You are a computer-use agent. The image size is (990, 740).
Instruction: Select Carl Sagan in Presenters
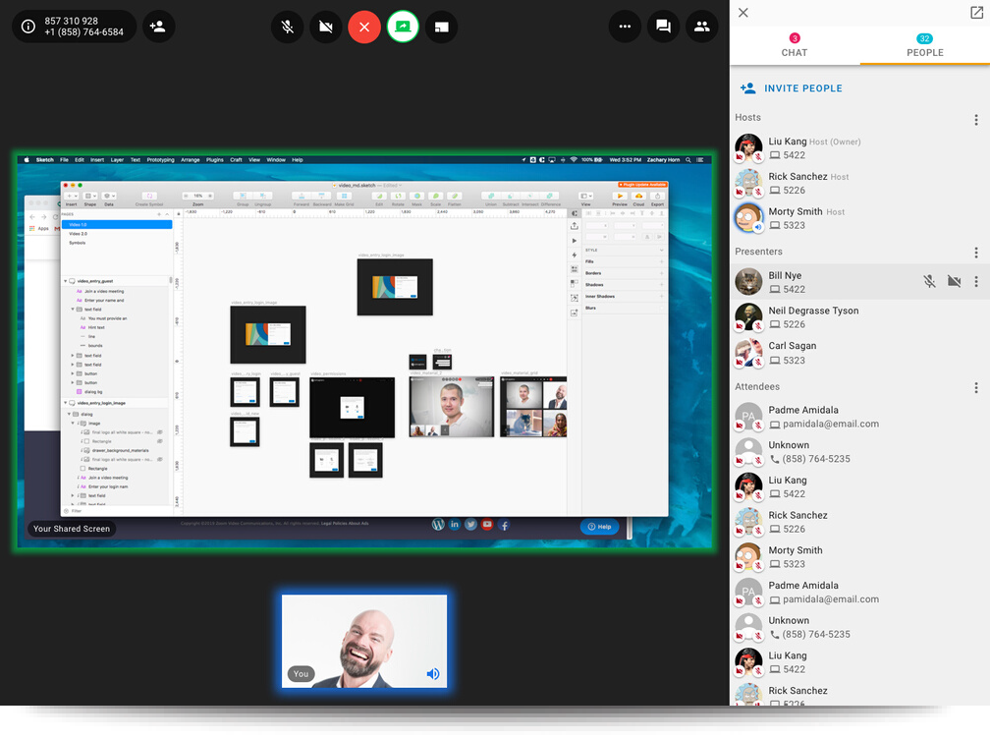[x=859, y=353]
